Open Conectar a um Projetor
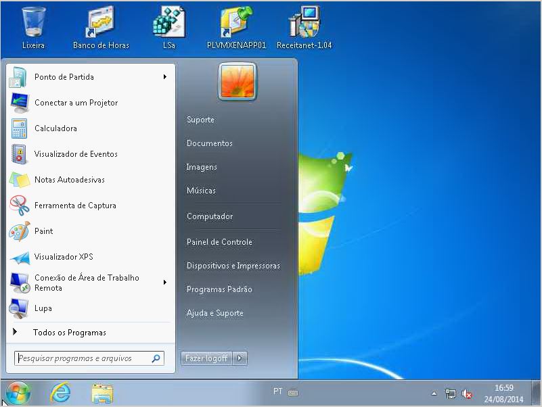Screen dimensions: 542x407 click(76, 103)
